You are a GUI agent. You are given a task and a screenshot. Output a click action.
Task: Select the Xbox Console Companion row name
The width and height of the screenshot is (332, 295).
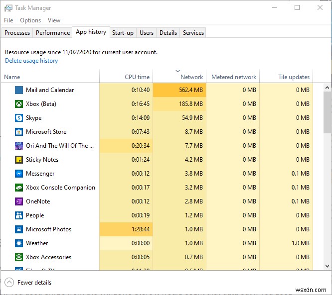[x=60, y=188]
